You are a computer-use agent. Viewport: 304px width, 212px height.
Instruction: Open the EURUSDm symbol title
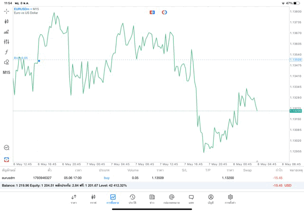[27, 9]
